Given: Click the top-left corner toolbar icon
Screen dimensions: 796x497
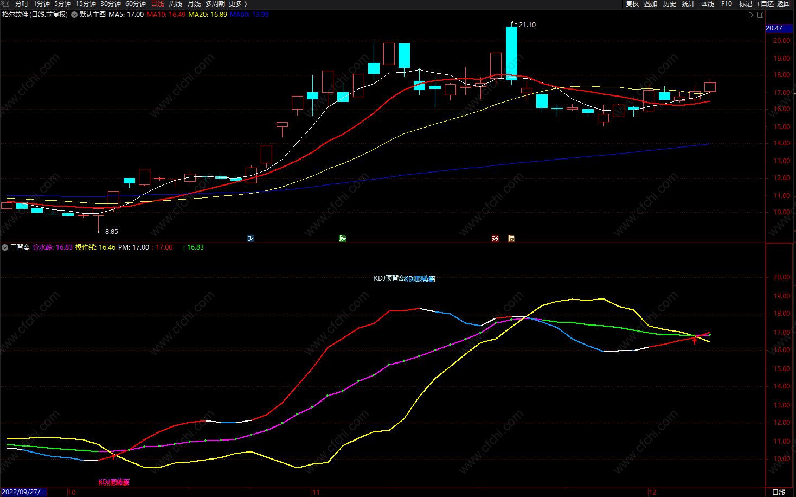Looking at the screenshot, I should point(5,4).
